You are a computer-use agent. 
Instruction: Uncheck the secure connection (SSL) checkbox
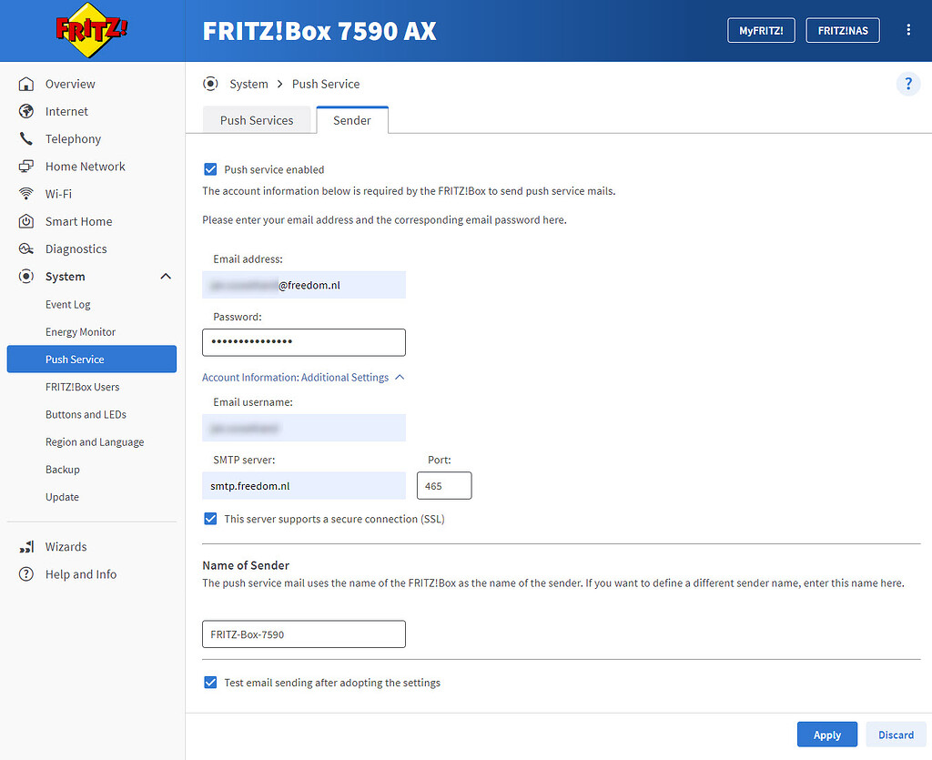click(x=210, y=519)
